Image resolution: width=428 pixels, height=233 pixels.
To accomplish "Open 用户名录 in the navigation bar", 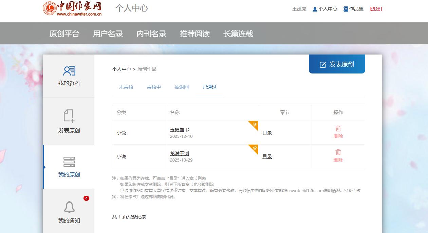I will click(x=108, y=34).
